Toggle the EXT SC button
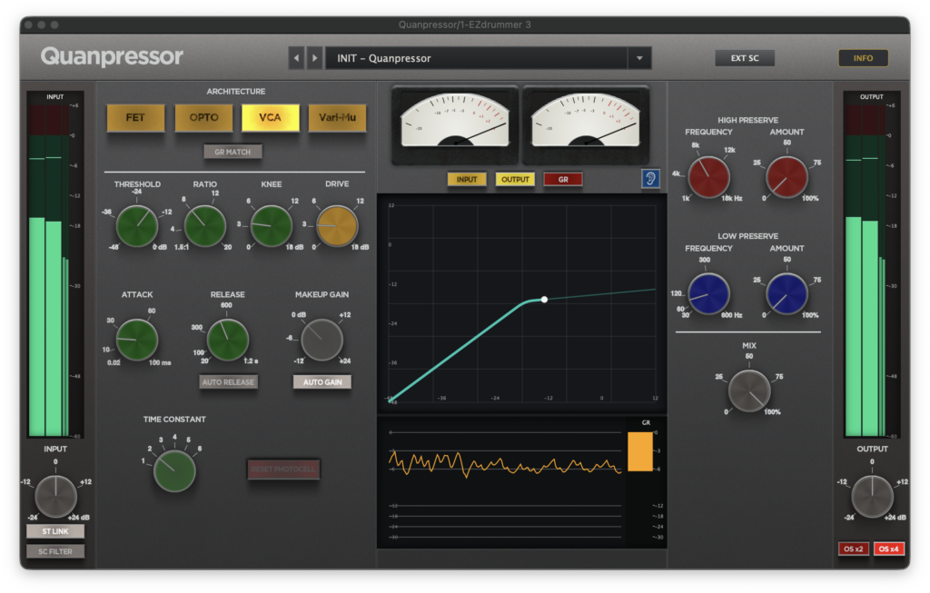The height and width of the screenshot is (593, 930). click(745, 58)
